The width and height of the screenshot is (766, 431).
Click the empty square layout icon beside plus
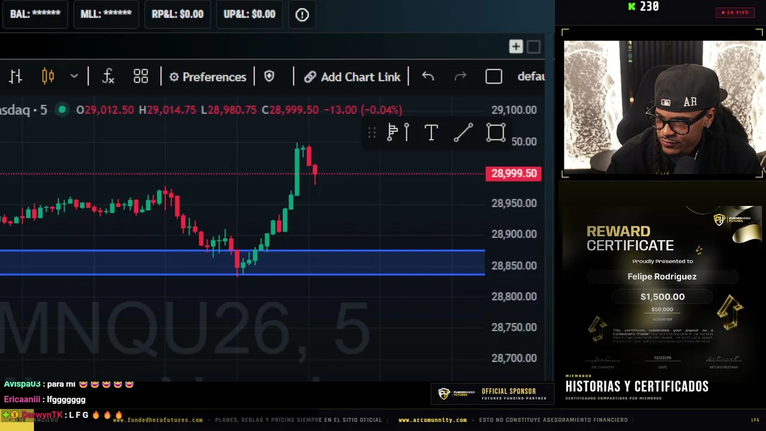coord(534,47)
